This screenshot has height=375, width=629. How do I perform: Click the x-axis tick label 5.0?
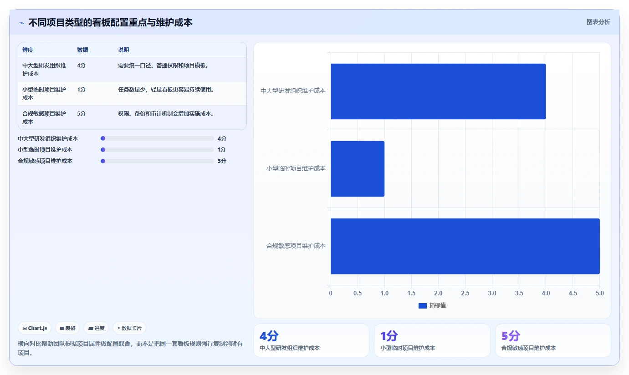point(599,294)
